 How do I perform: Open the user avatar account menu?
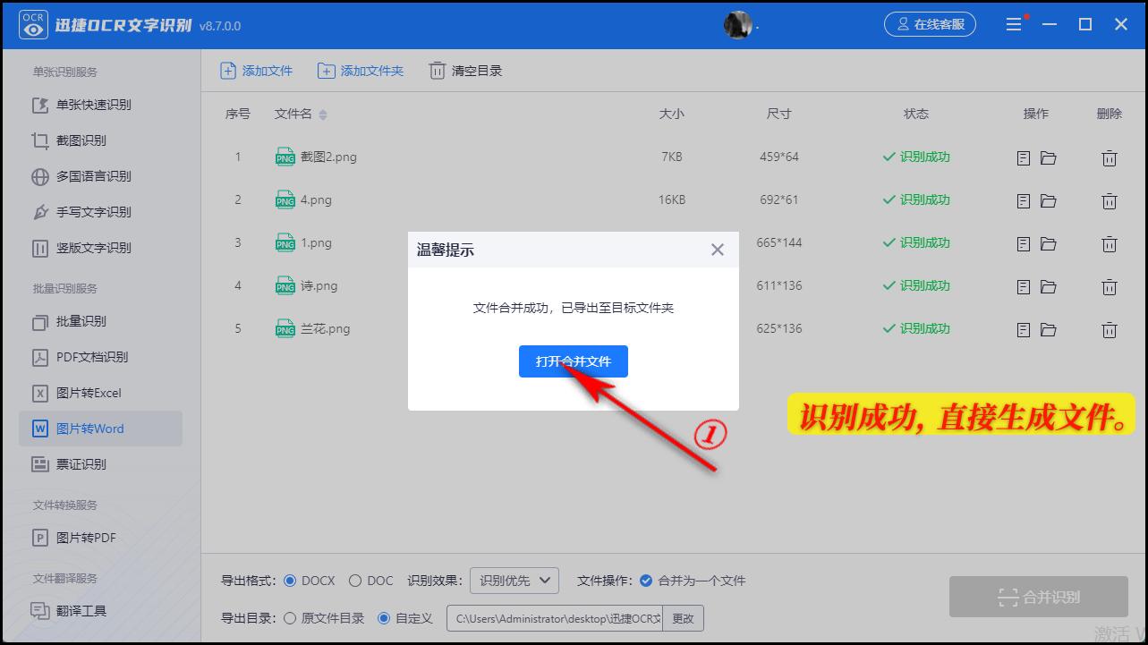(x=737, y=24)
